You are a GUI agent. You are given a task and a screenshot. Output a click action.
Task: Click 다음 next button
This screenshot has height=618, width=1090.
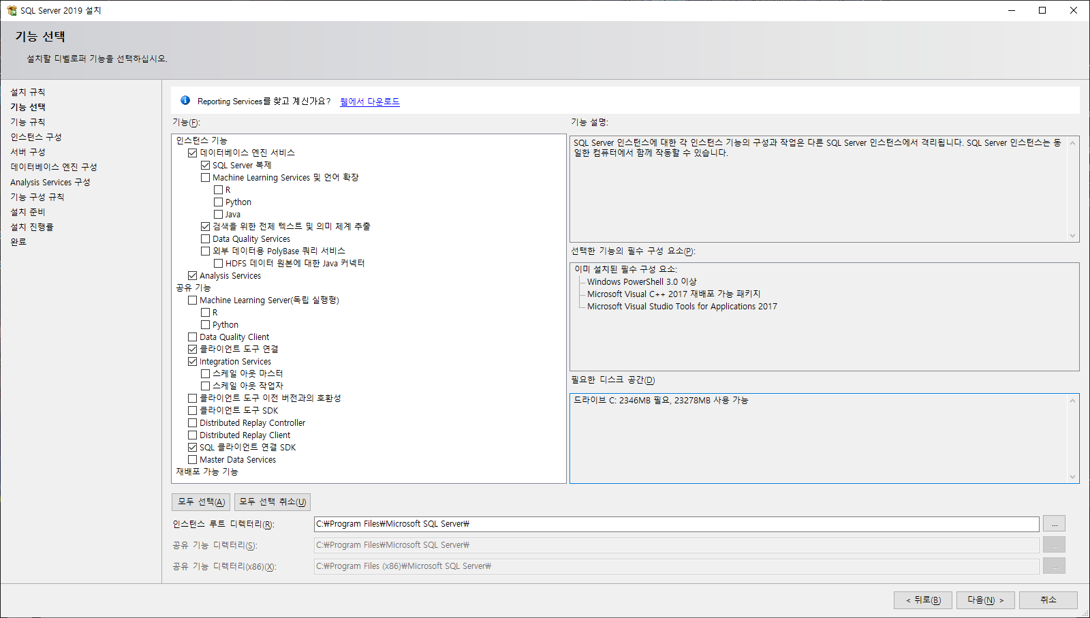986,600
